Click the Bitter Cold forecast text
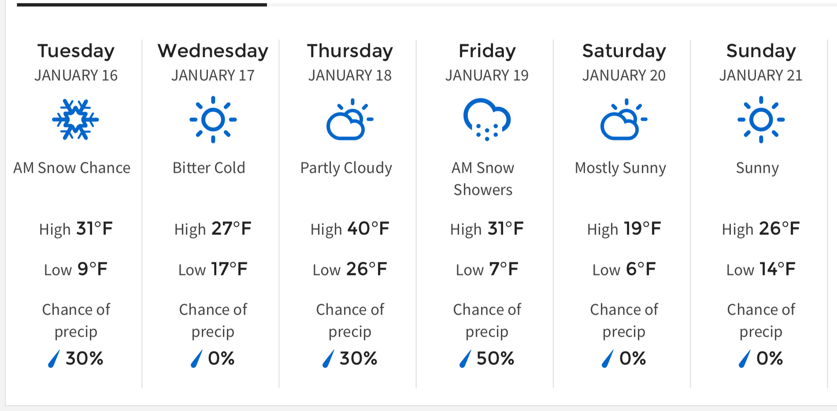The width and height of the screenshot is (837, 411). pyautogui.click(x=209, y=168)
